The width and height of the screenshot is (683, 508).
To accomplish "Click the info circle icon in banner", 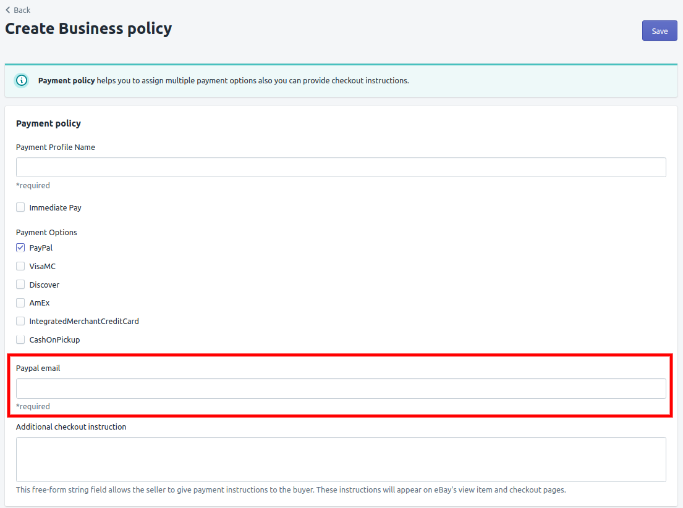I will tap(22, 80).
